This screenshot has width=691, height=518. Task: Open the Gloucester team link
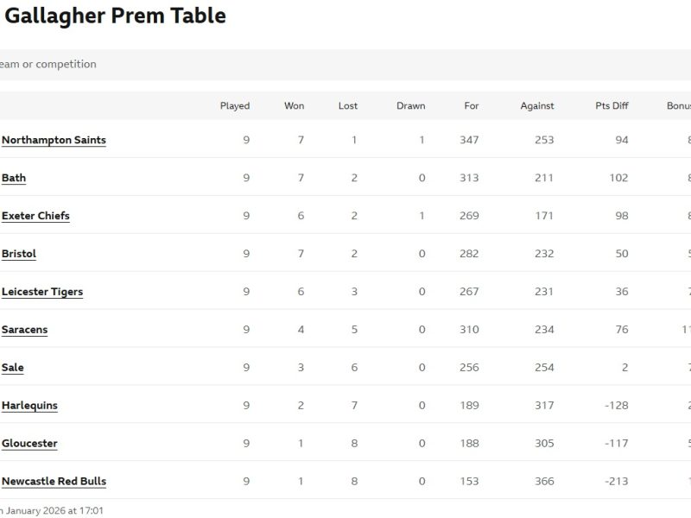(x=29, y=444)
